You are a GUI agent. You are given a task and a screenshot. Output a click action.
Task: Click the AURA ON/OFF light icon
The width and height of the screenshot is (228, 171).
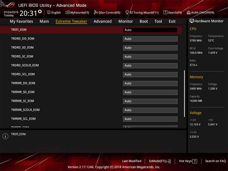[x=188, y=12]
